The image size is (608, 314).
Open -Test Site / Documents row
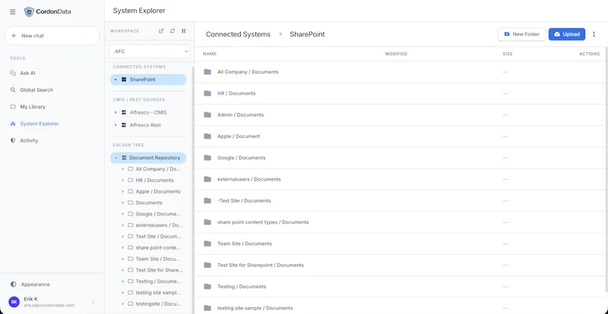tap(400, 200)
